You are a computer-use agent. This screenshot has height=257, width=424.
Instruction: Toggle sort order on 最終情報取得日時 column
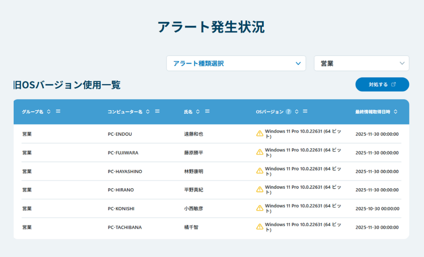395,112
